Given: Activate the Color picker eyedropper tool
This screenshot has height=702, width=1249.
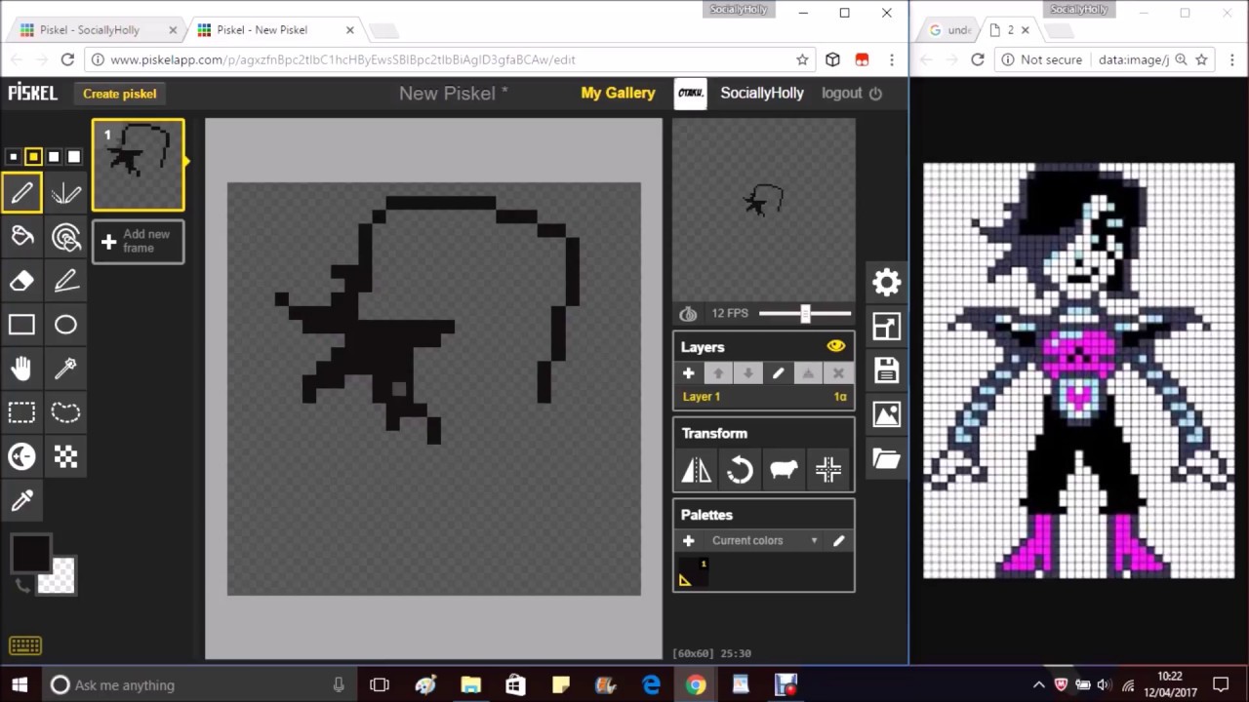Looking at the screenshot, I should click(x=21, y=501).
